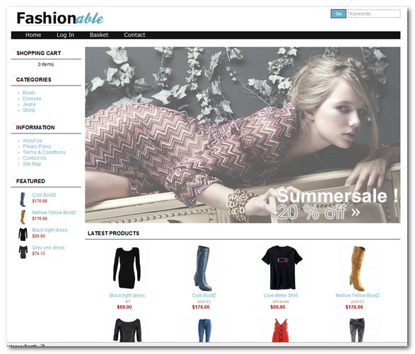Viewport: 415px width, 354px height.
Task: Click the featured Mellow Yellow BootZ link
Action: point(54,213)
